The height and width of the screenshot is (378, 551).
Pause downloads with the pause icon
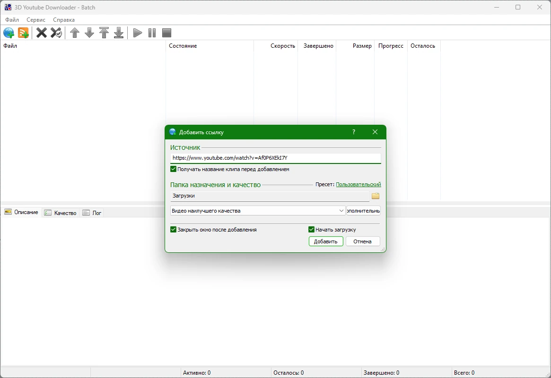pyautogui.click(x=152, y=33)
